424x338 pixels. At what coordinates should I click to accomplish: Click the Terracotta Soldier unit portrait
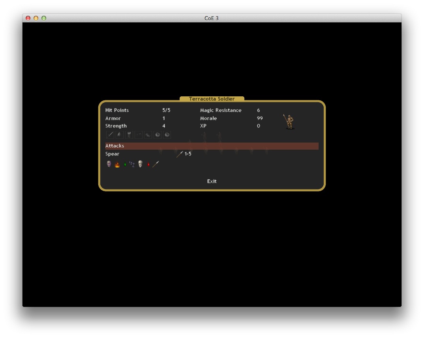290,122
